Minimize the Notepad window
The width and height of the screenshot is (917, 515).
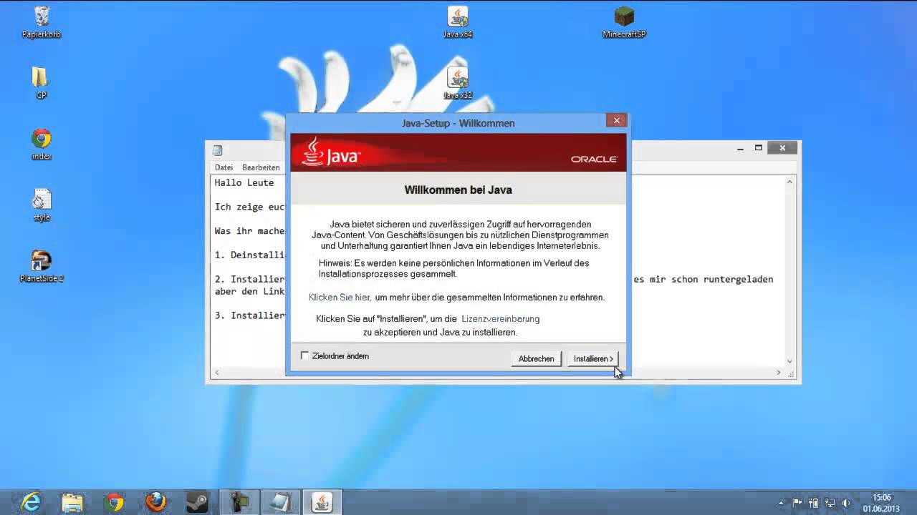click(740, 148)
